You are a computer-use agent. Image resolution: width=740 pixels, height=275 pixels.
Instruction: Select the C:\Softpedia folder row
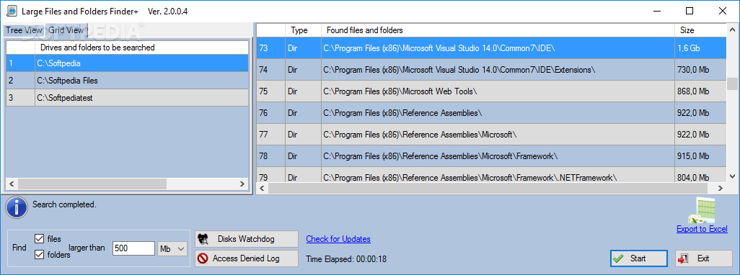pyautogui.click(x=127, y=63)
